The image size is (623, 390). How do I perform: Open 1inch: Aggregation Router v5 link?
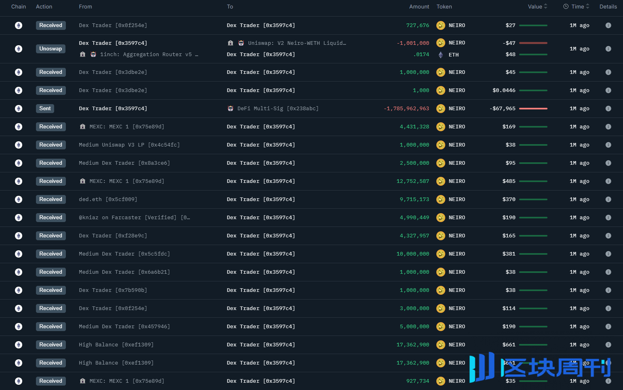tap(149, 54)
